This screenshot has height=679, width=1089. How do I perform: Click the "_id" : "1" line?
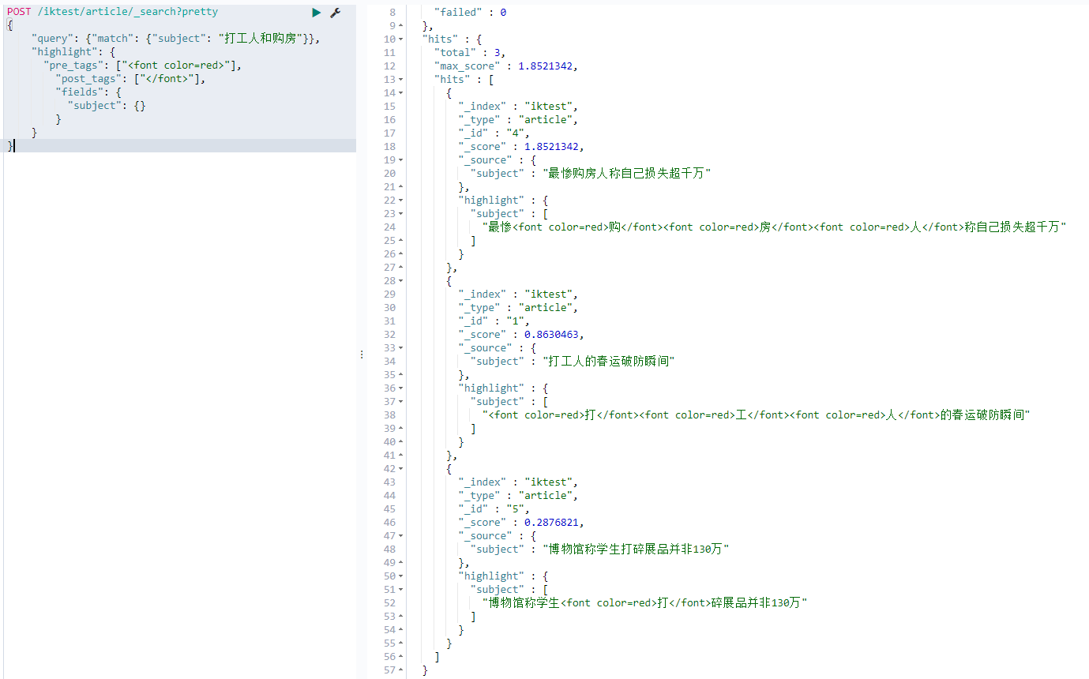pyautogui.click(x=494, y=321)
